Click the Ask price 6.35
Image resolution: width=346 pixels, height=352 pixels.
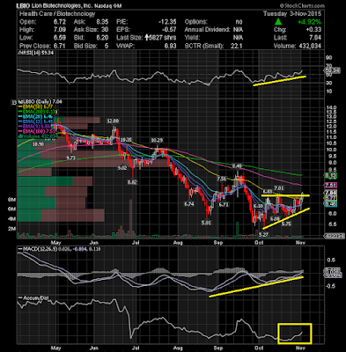click(x=102, y=22)
